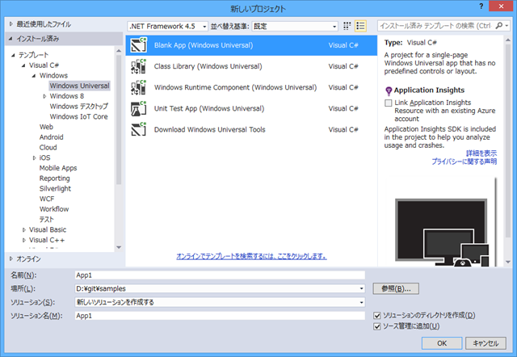Click the details pane scroll down arrow
The width and height of the screenshot is (517, 357).
[508, 262]
